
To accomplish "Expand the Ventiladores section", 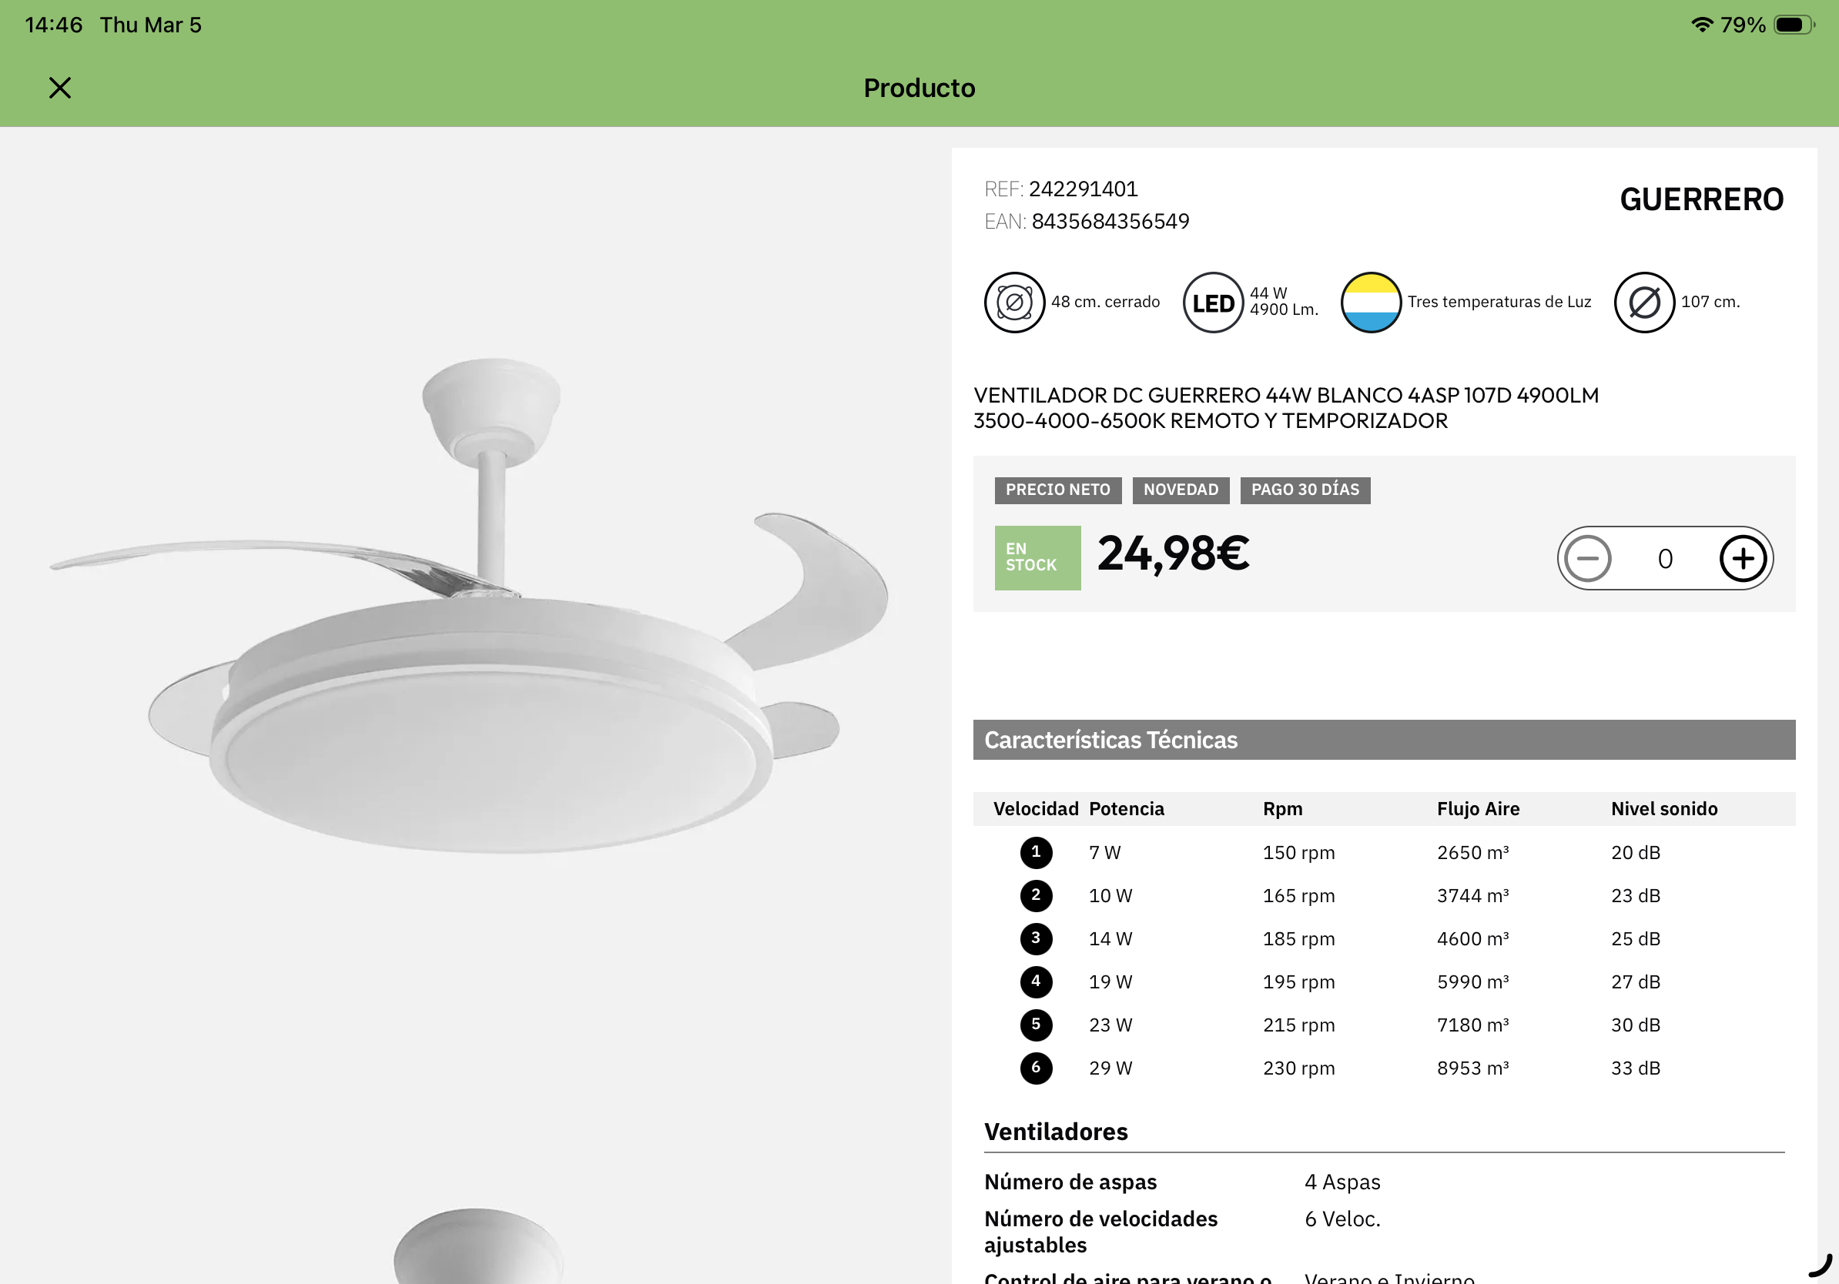I will click(1056, 1131).
